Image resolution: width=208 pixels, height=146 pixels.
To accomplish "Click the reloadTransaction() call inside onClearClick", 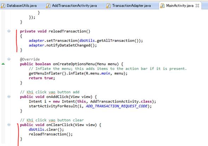I will pos(51,134).
